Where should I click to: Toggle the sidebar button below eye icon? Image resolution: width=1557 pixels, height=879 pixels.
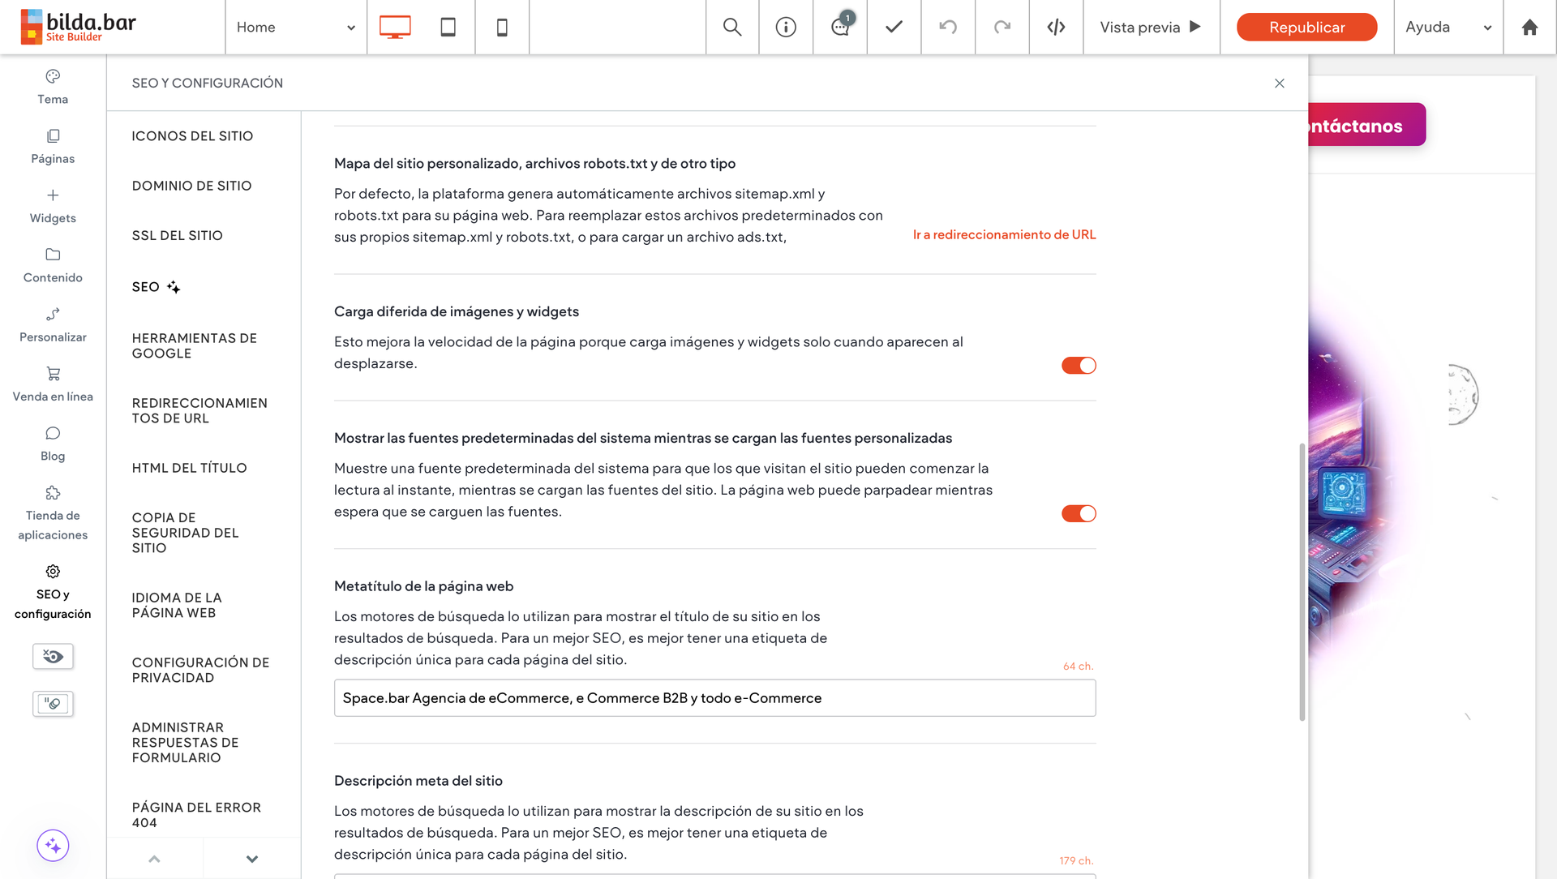click(x=53, y=703)
